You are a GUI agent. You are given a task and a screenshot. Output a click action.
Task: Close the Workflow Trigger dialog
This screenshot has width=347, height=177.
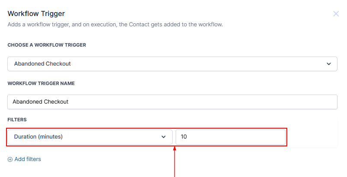coord(336,14)
